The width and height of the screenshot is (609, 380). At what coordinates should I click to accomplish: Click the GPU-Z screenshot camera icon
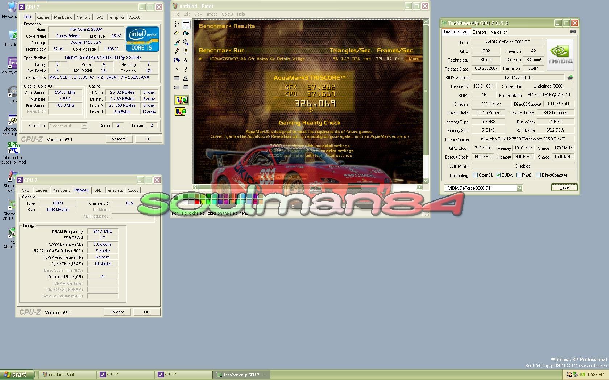tap(573, 31)
